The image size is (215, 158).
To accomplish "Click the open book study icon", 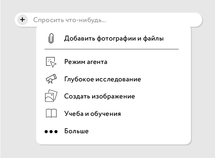I will pyautogui.click(x=51, y=114).
